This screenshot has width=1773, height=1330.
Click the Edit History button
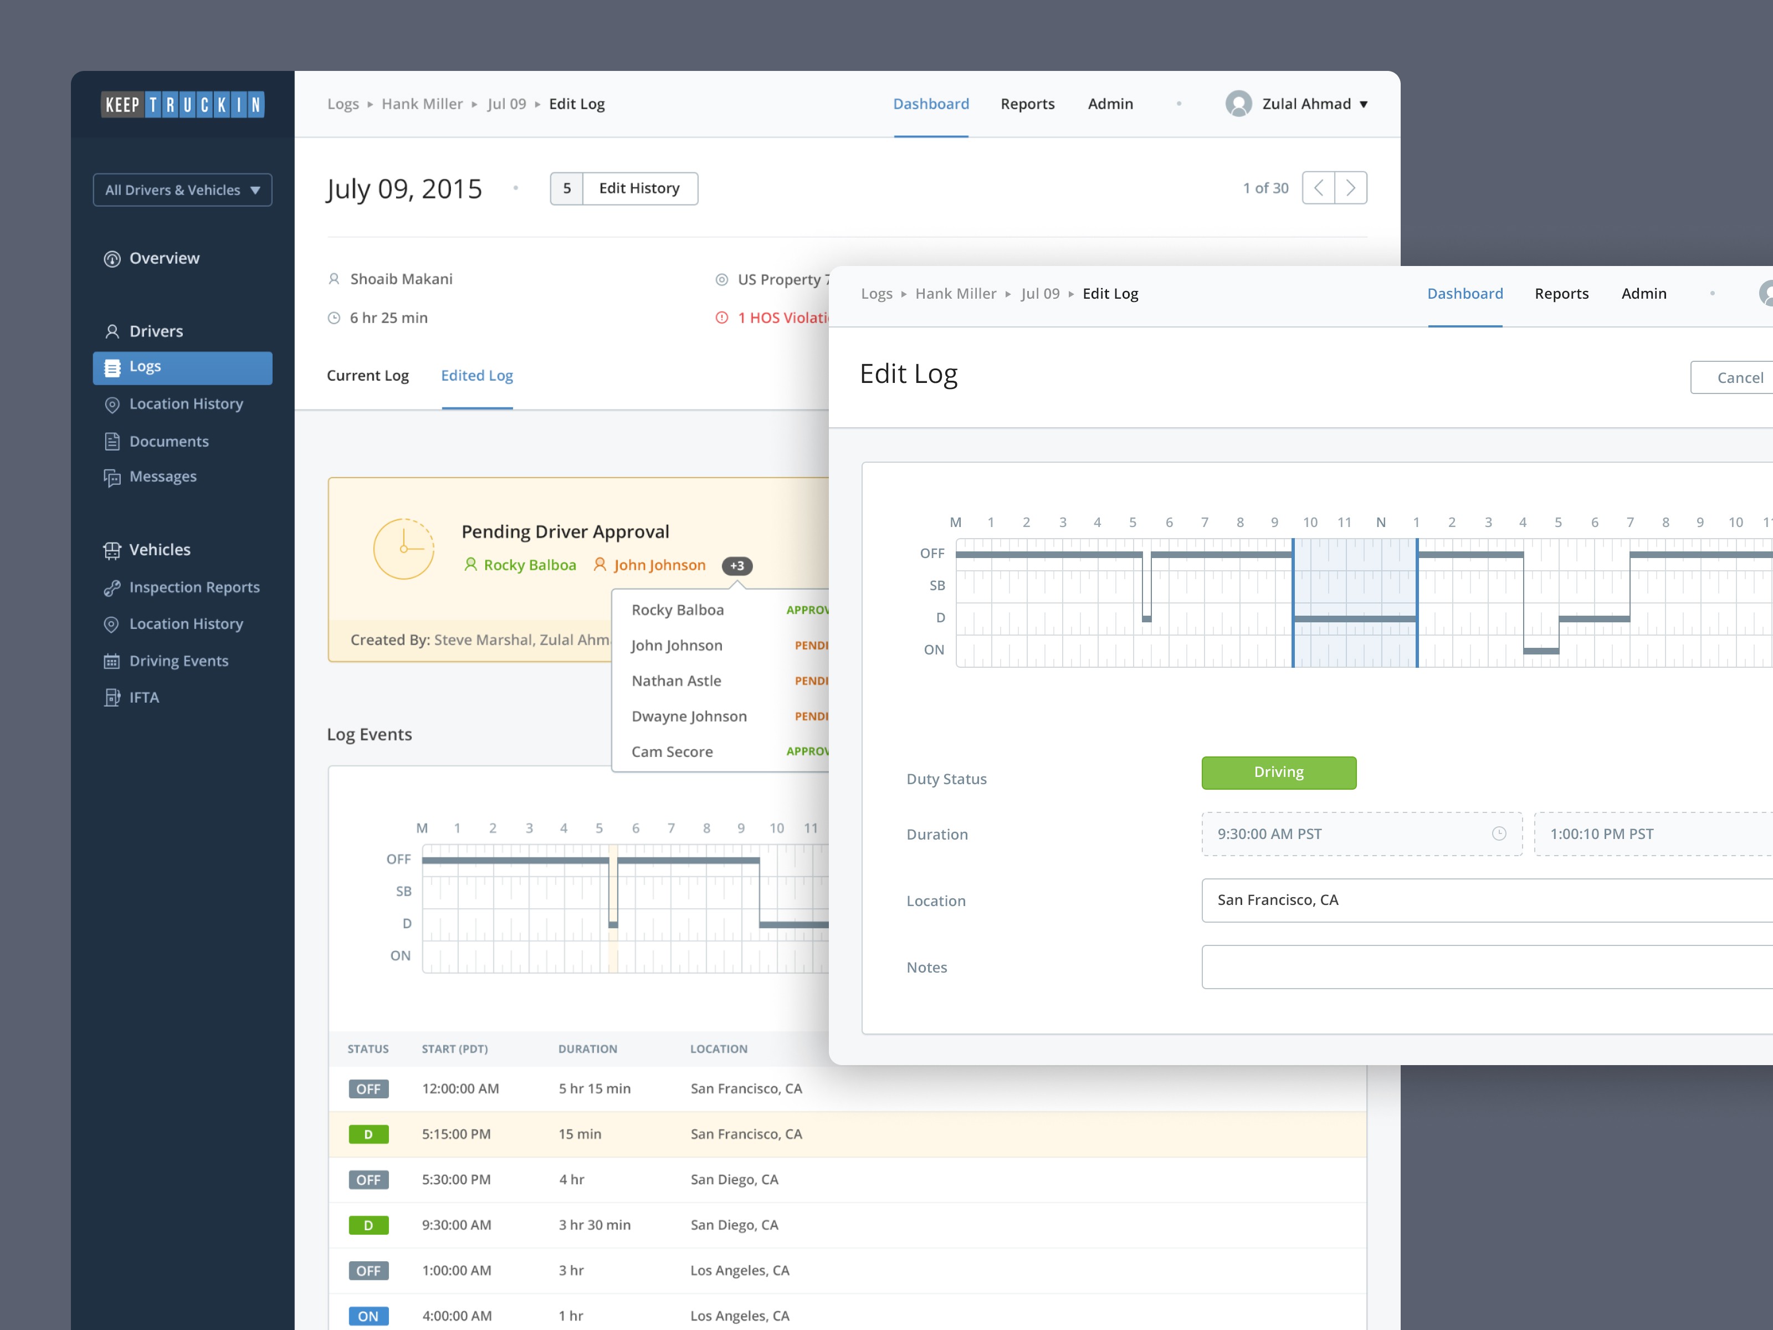[x=639, y=188]
